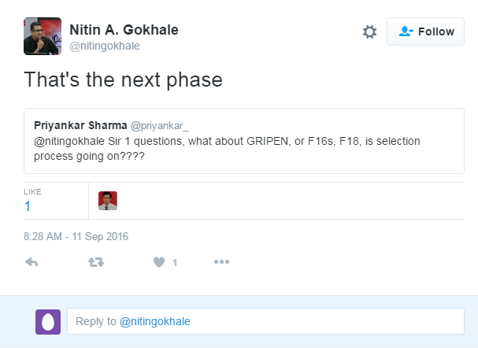
Task: Click the LIKE label in the stats row
Action: click(x=32, y=191)
